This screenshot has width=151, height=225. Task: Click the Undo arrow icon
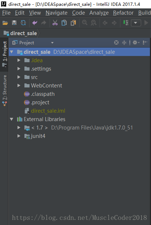click(x=35, y=23)
